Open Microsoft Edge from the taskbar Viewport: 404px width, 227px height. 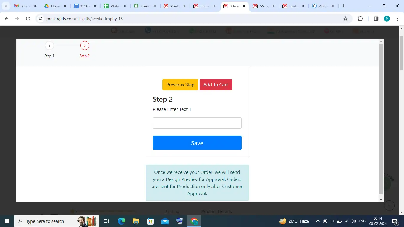coord(122,221)
